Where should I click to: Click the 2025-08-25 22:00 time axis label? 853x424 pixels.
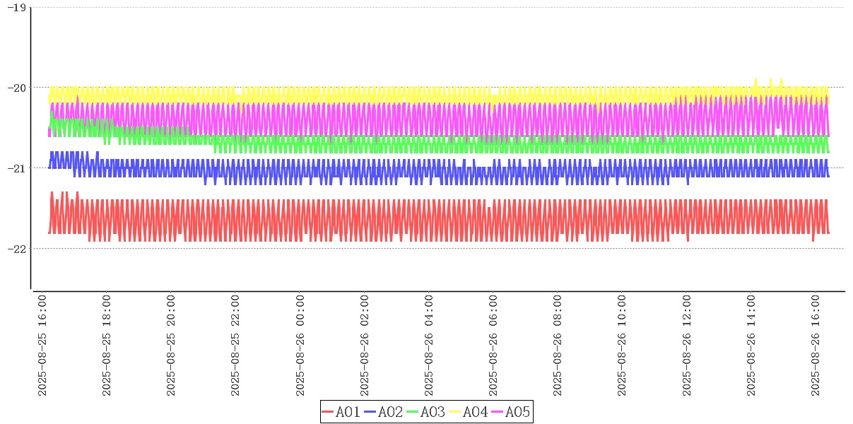(236, 346)
